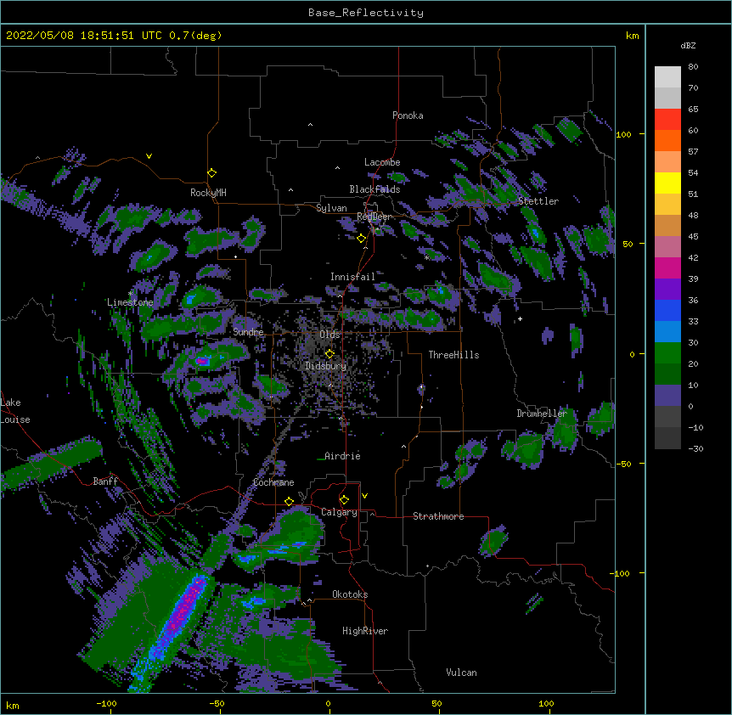Screen dimensions: 732x715
Task: Select the Olds town label
Action: click(x=329, y=335)
